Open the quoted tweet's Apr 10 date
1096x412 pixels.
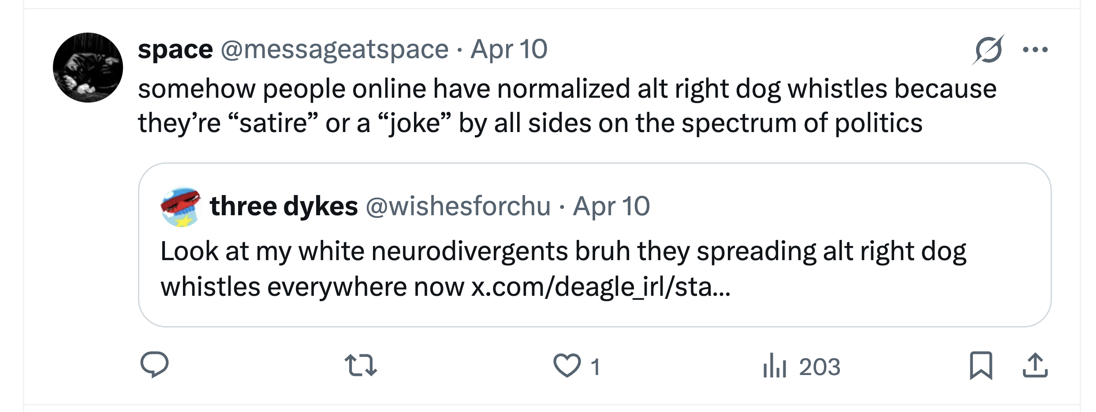point(611,206)
